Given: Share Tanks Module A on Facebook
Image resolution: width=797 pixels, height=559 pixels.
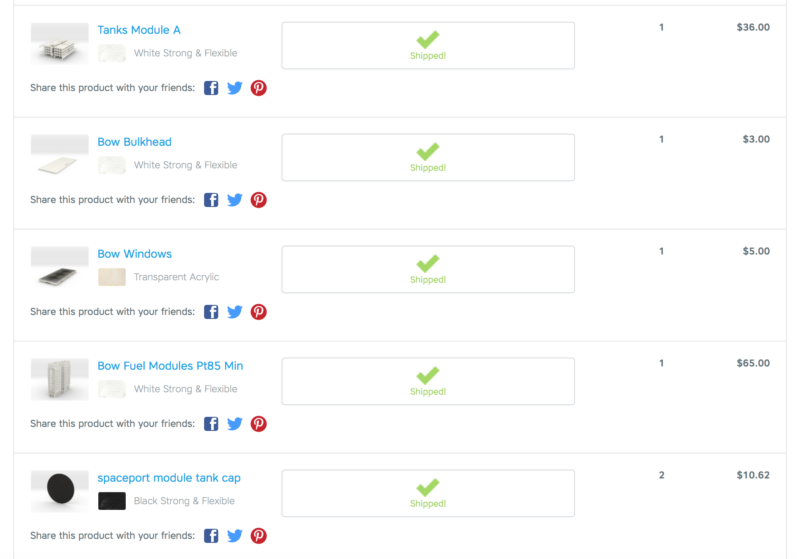Looking at the screenshot, I should click(x=211, y=88).
